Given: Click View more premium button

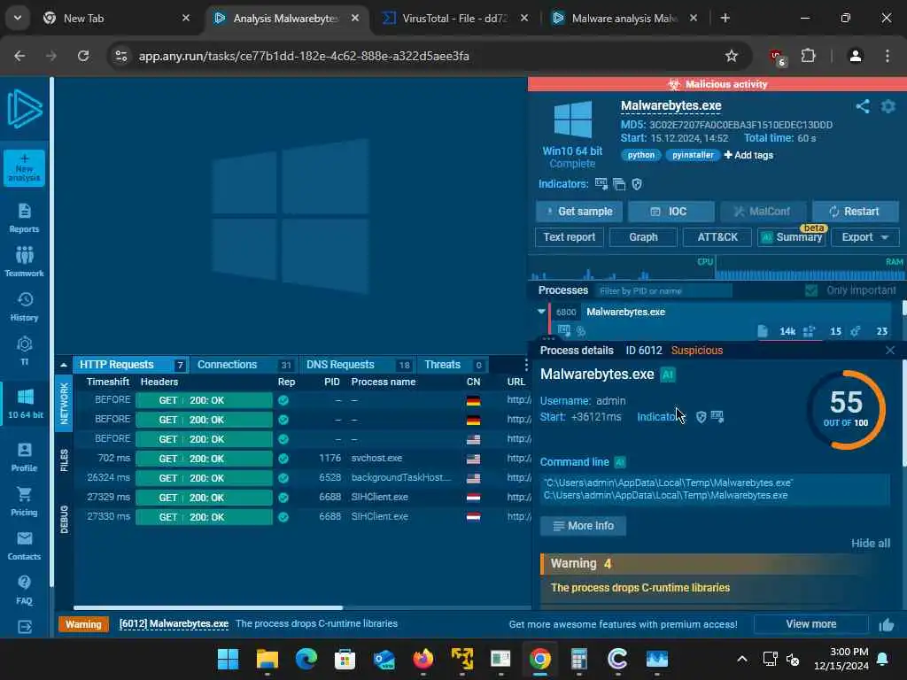Looking at the screenshot, I should (x=810, y=624).
